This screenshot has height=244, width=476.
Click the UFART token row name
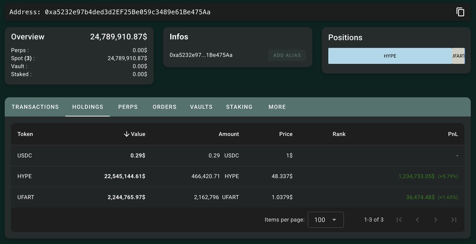pyautogui.click(x=26, y=197)
